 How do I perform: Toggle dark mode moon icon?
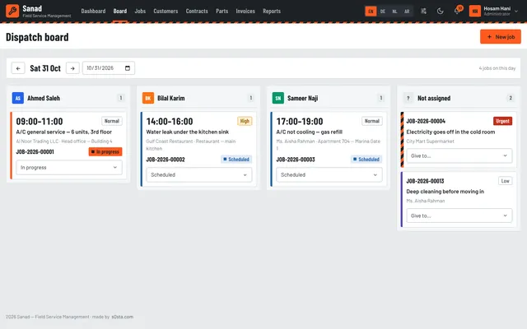click(x=440, y=11)
